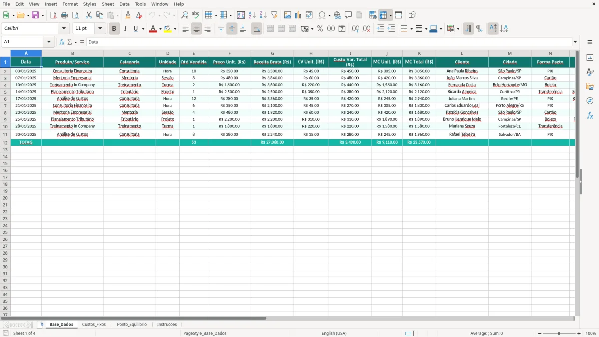This screenshot has width=599, height=337.
Task: Export directly as PDF
Action: click(53, 15)
